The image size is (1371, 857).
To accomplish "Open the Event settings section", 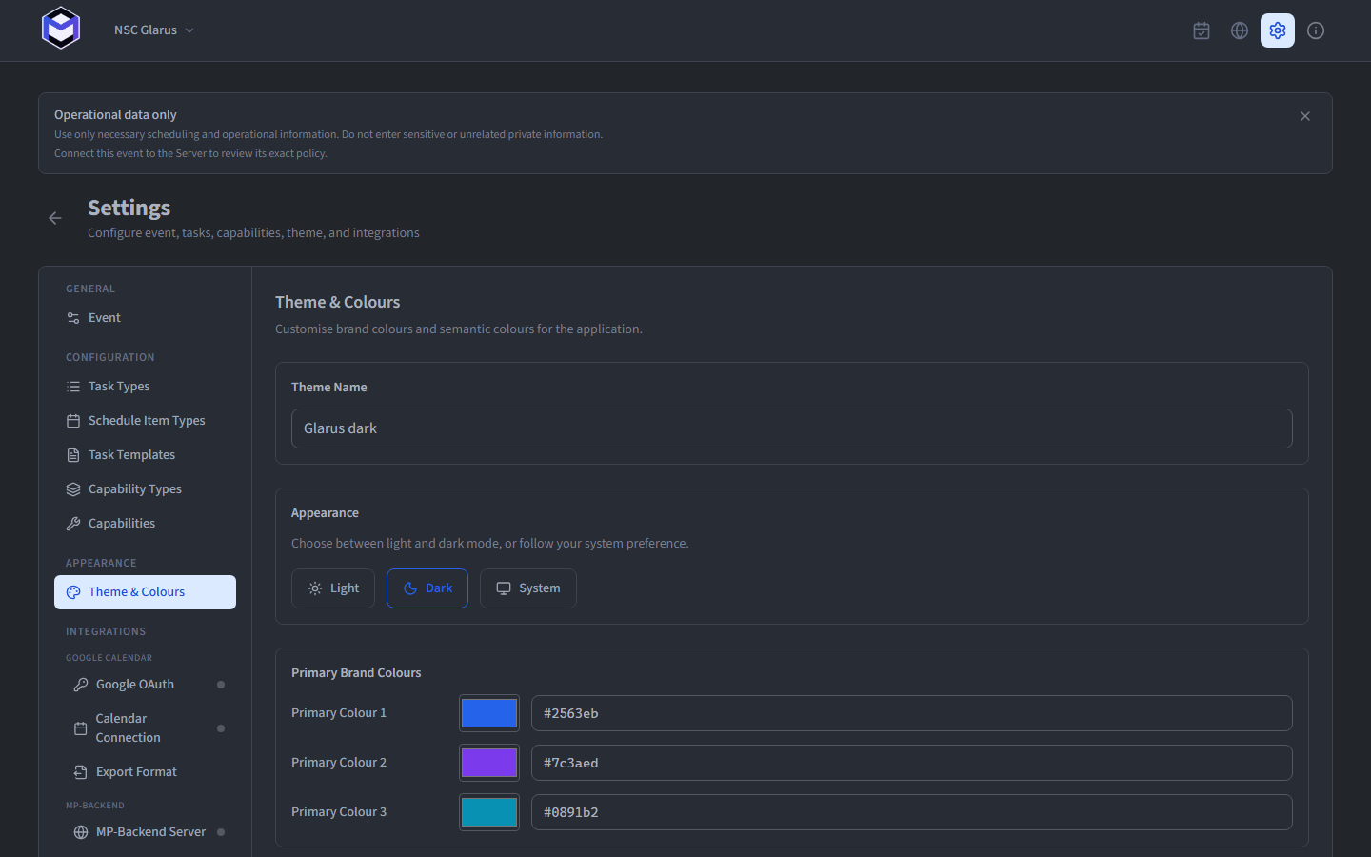I will point(145,318).
